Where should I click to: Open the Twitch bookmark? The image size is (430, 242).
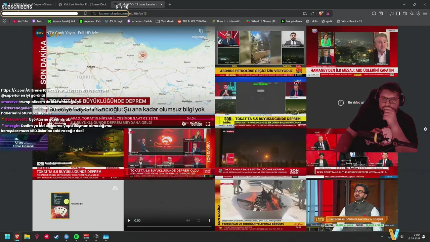(38, 21)
